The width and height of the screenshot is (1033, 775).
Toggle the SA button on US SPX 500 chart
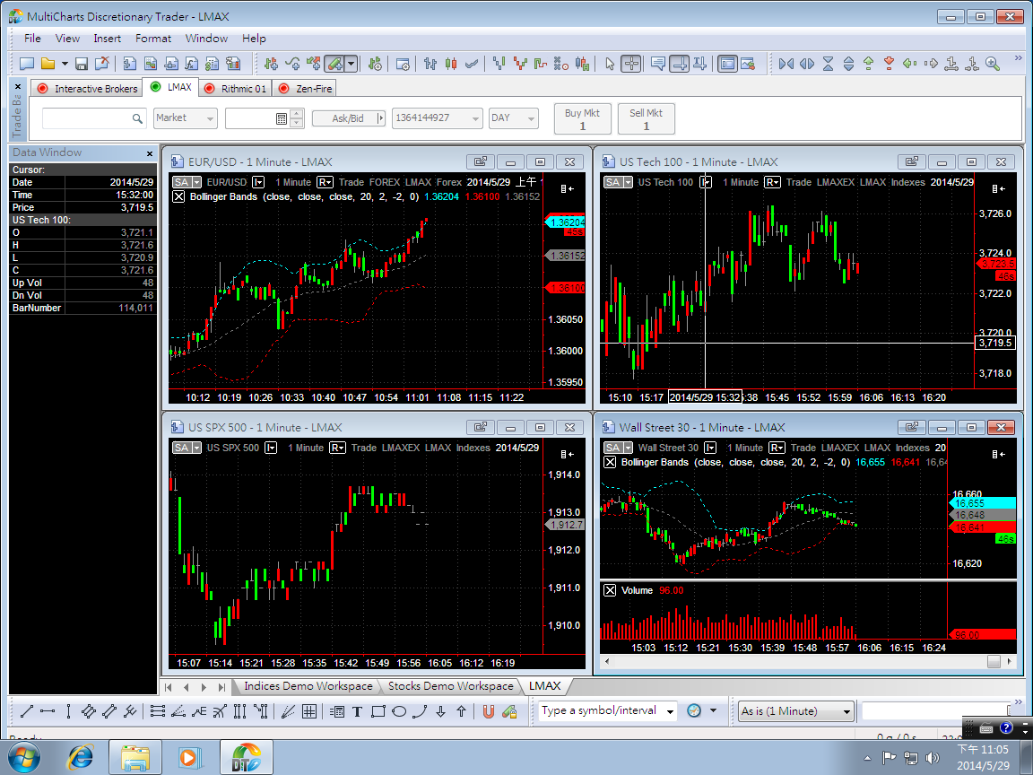tap(187, 448)
